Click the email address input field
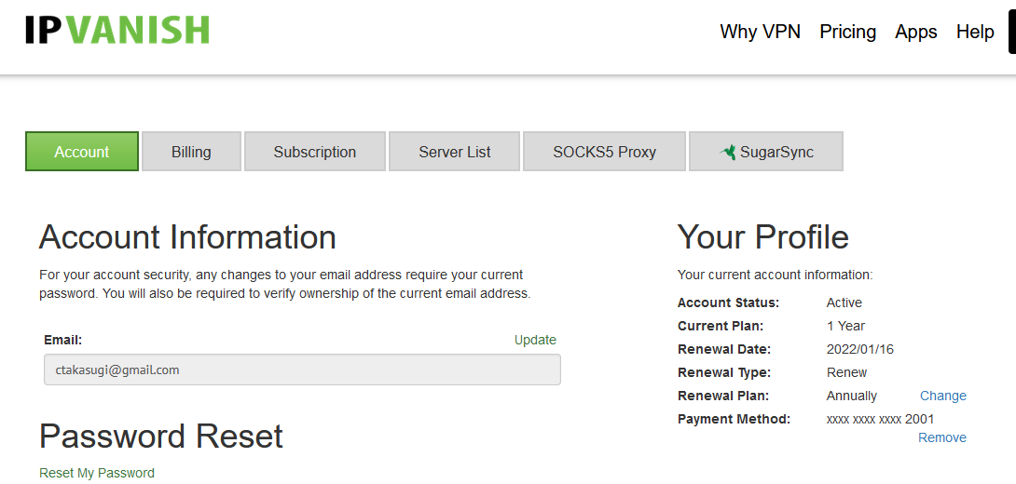 302,370
